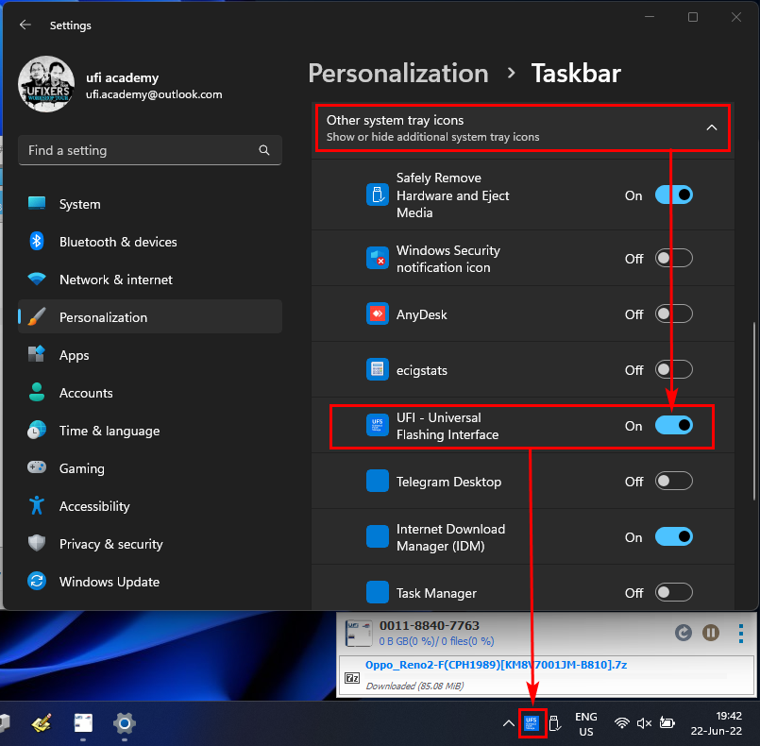Turn on Telegram Desktop tray icon toggle
Viewport: 760px width, 746px height.
point(674,482)
